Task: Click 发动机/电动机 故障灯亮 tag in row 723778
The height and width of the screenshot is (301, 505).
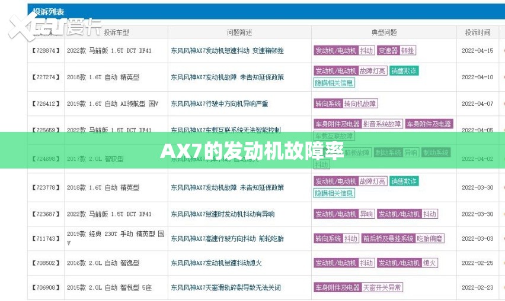Action: click(x=350, y=181)
